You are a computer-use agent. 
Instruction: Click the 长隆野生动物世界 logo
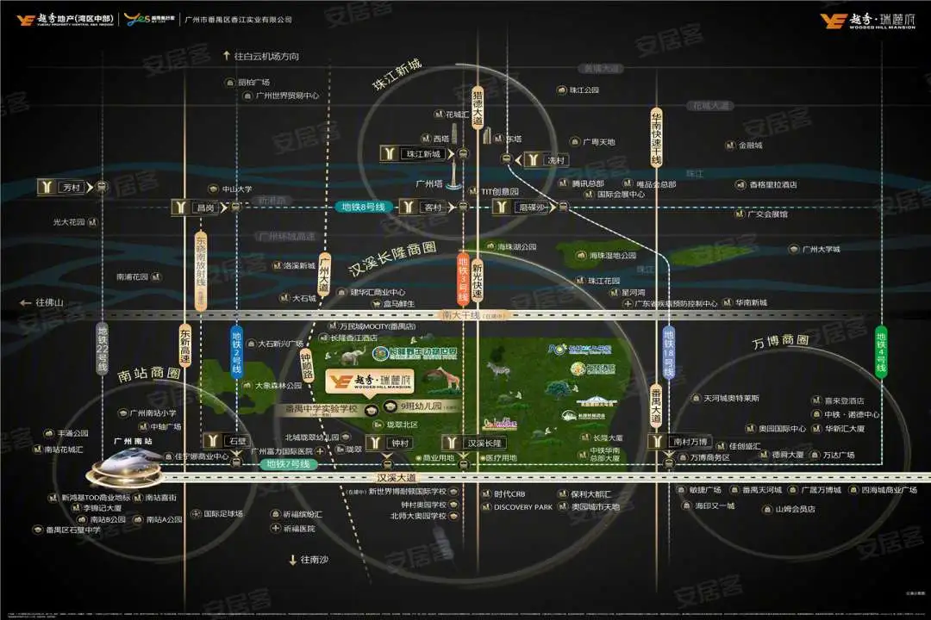point(415,354)
